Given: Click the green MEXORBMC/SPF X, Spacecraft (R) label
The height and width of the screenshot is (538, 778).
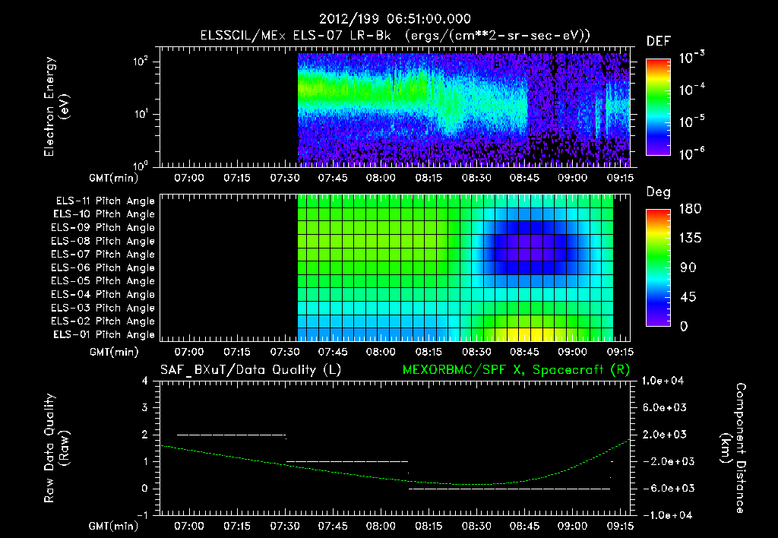Looking at the screenshot, I should click(516, 370).
